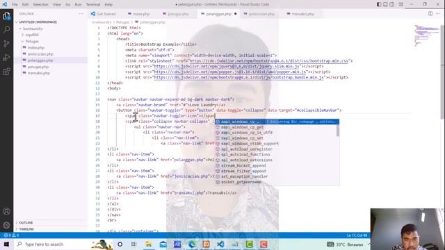This screenshot has width=445, height=250.
Task: Click the split editor icon
Action: pos(430,14)
